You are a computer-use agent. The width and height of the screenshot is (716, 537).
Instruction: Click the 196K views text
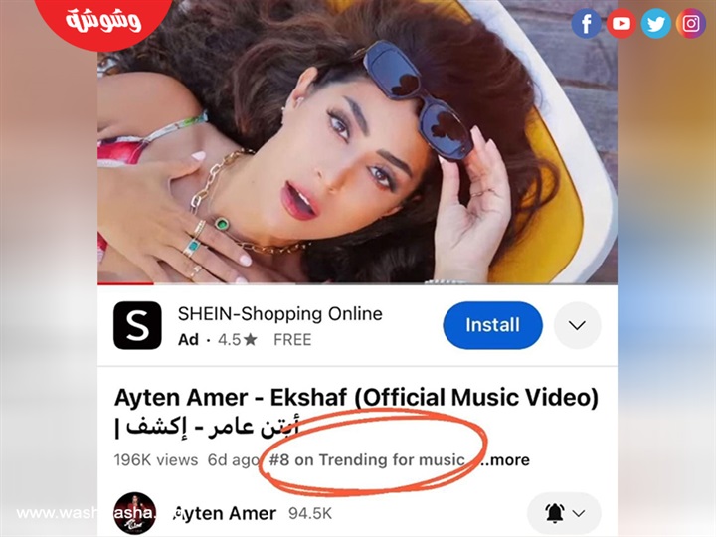pos(156,459)
